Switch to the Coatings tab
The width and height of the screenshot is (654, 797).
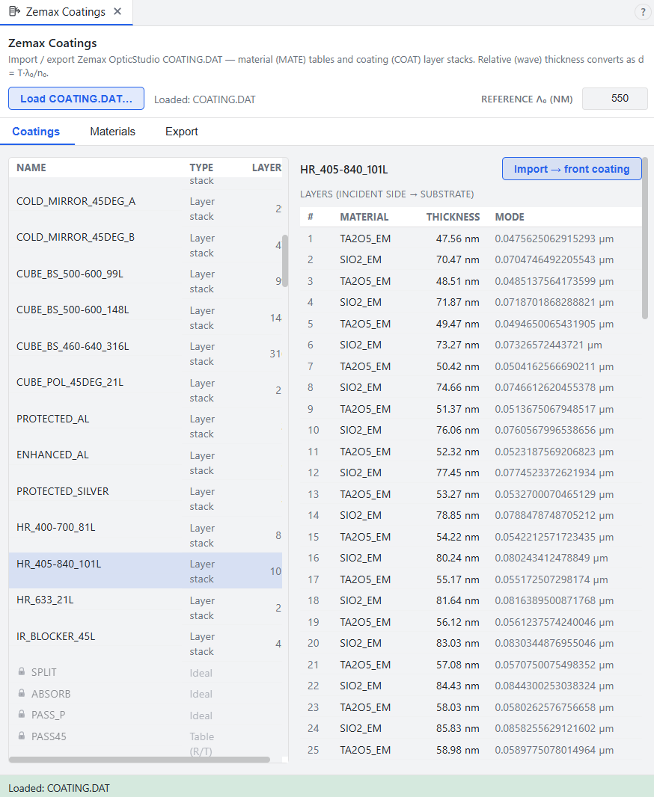click(x=36, y=132)
